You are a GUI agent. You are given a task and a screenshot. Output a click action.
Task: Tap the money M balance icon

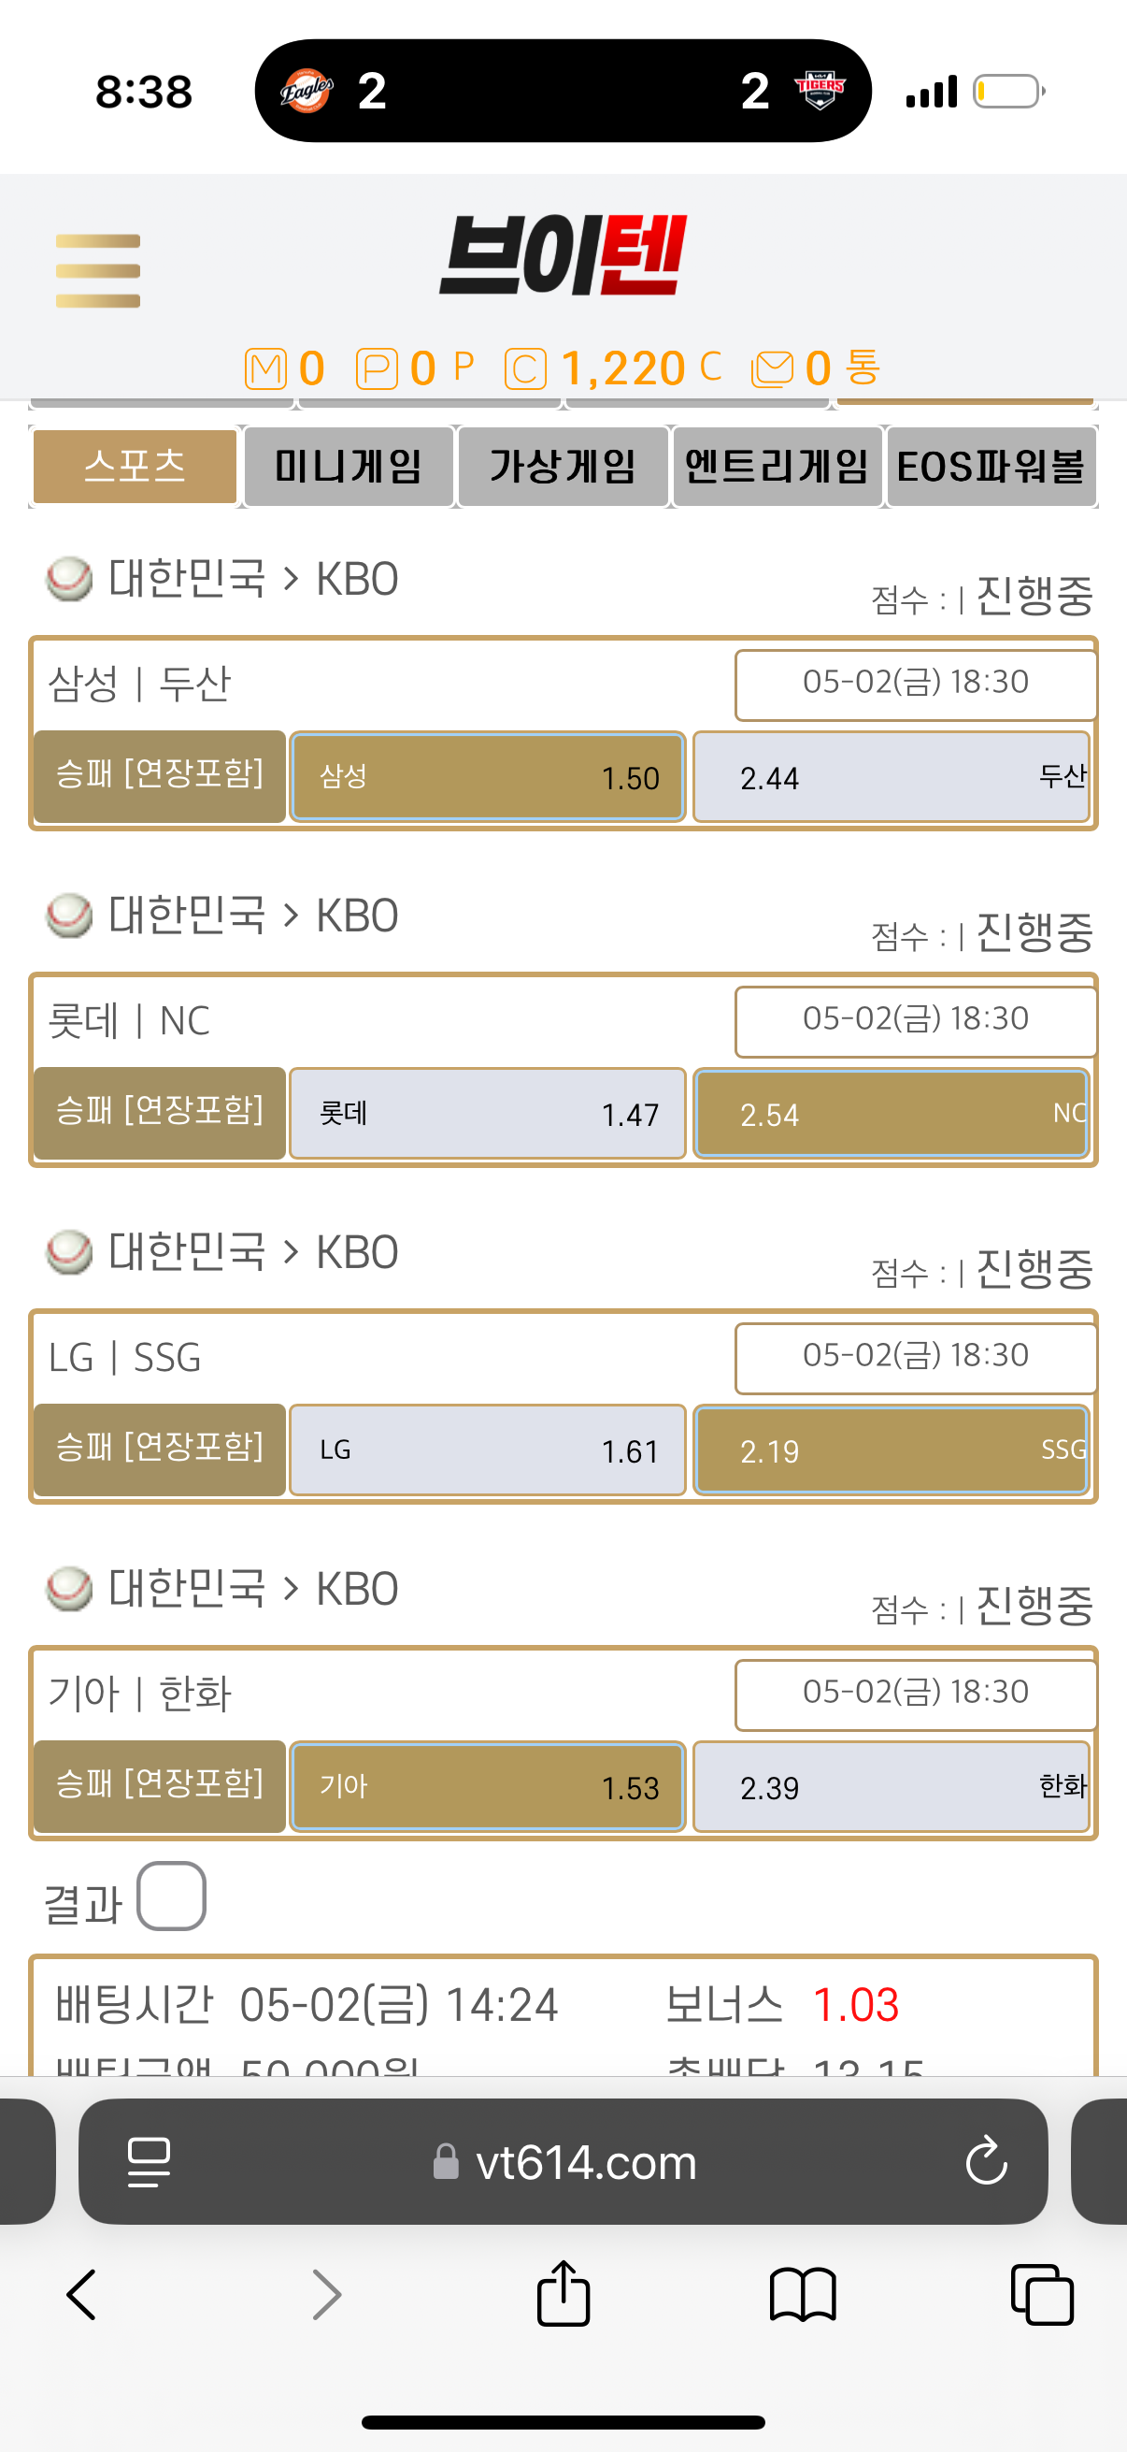point(265,369)
